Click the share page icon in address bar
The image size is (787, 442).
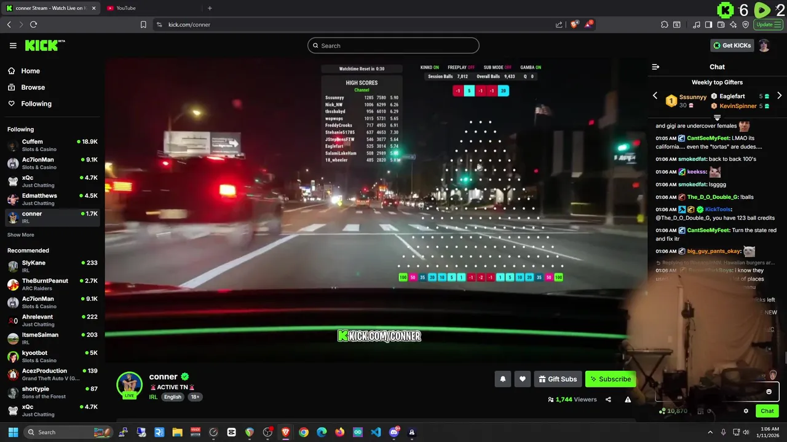tap(559, 25)
